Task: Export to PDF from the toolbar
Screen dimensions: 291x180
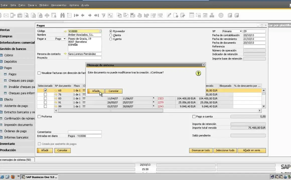Action: coord(40,15)
